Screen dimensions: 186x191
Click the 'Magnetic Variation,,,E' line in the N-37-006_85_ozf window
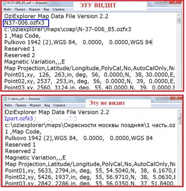(x=34, y=62)
